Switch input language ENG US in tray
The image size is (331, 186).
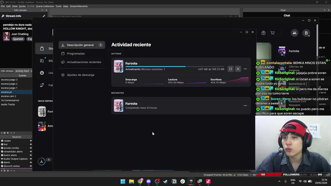tap(293, 181)
